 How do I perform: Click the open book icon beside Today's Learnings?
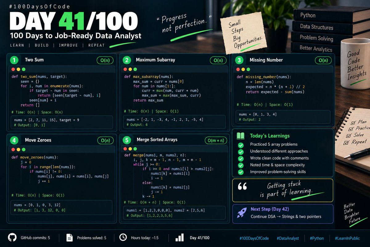241,136
